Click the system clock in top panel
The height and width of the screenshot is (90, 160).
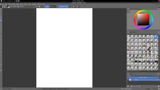[78, 1]
